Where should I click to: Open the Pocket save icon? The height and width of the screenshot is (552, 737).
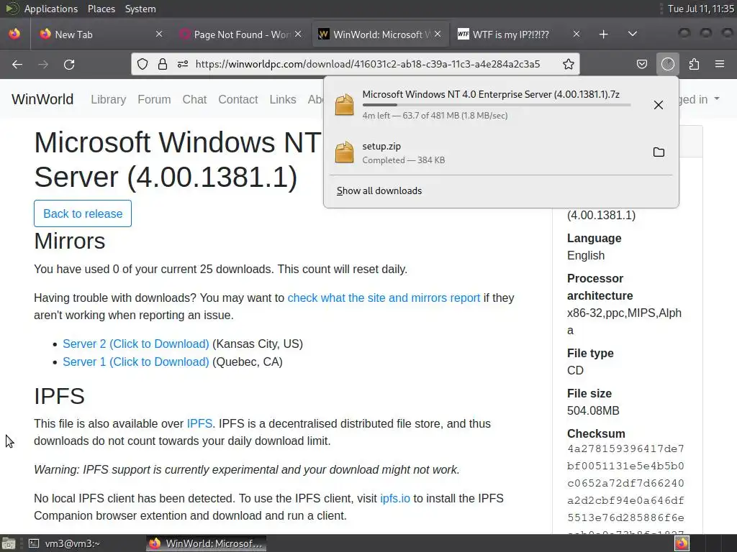tap(641, 64)
